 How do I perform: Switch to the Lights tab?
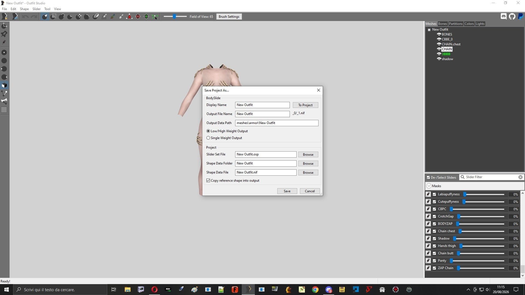click(480, 24)
